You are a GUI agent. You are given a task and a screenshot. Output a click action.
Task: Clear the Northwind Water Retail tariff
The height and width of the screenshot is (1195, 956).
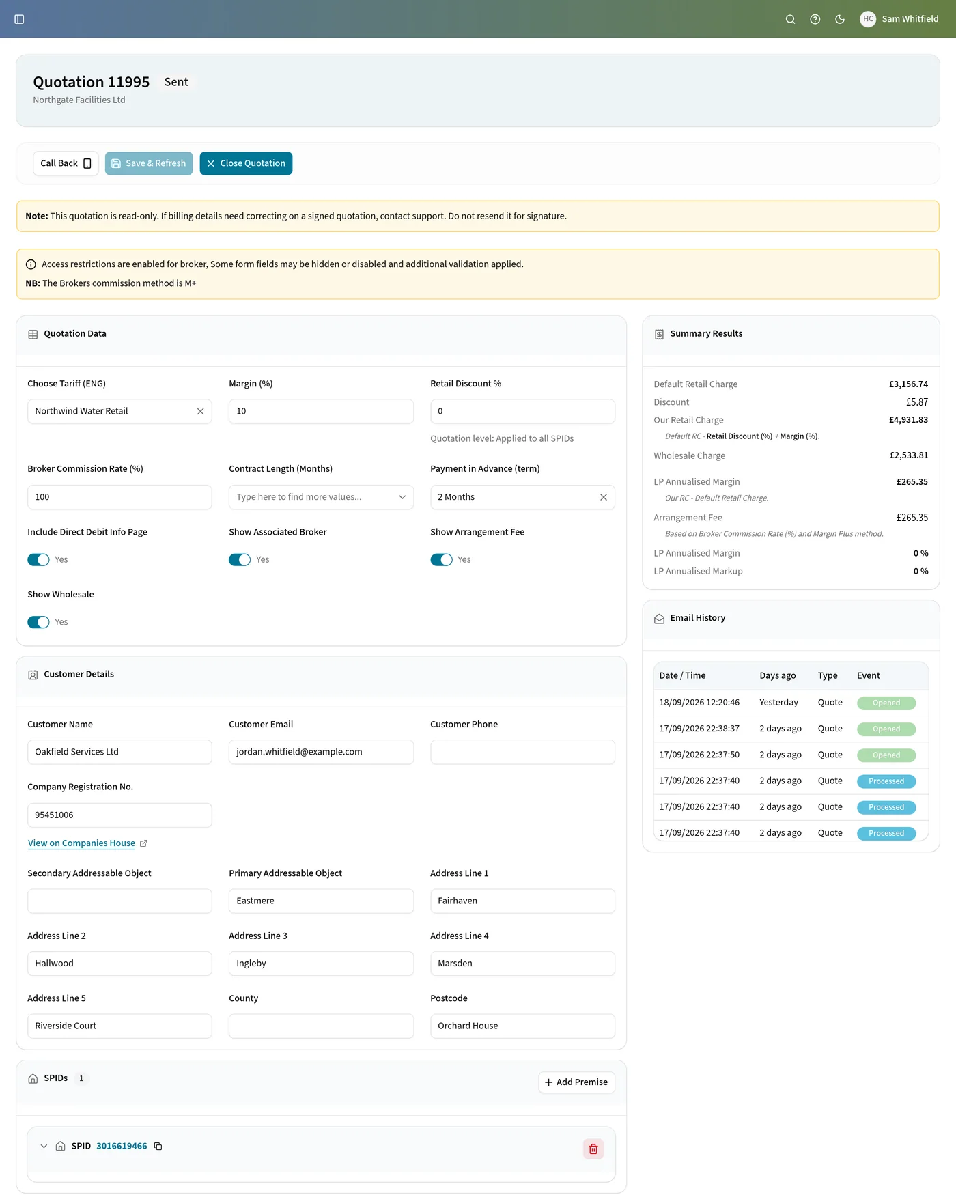[x=200, y=412]
